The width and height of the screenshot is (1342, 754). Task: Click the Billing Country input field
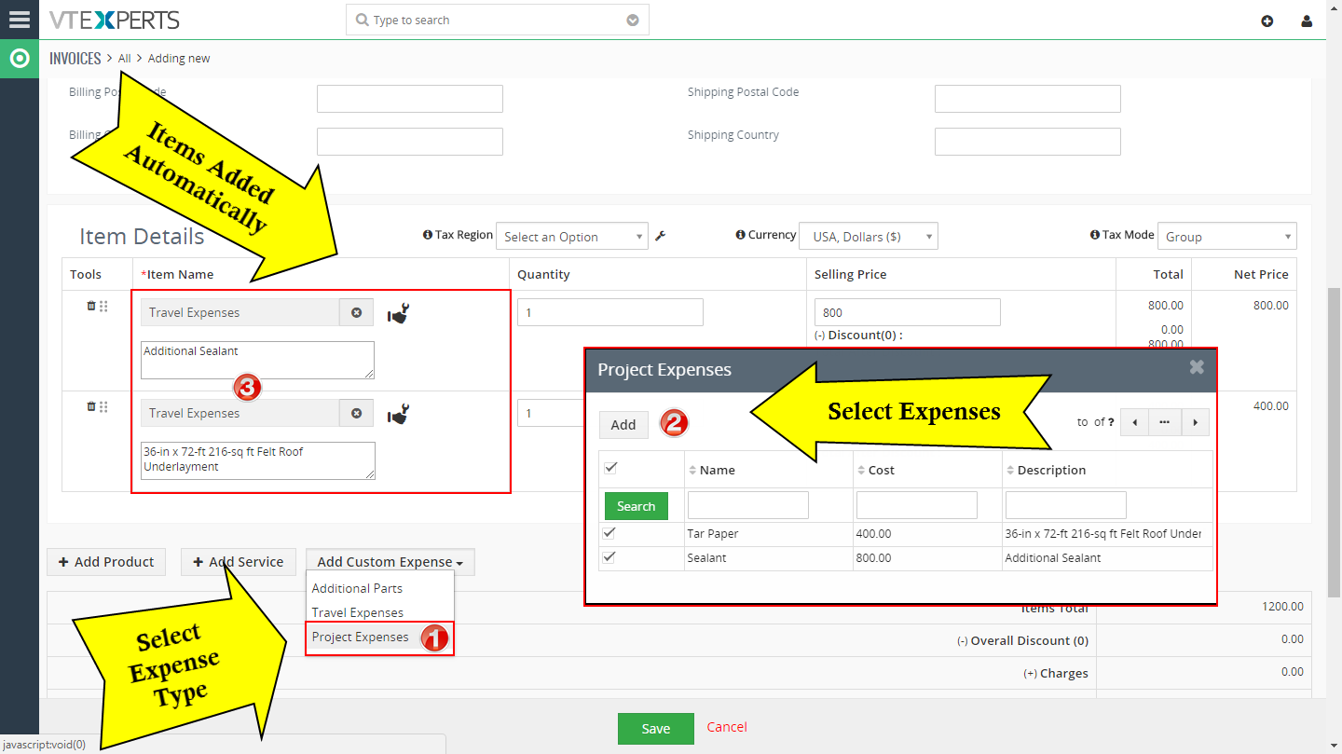[410, 142]
